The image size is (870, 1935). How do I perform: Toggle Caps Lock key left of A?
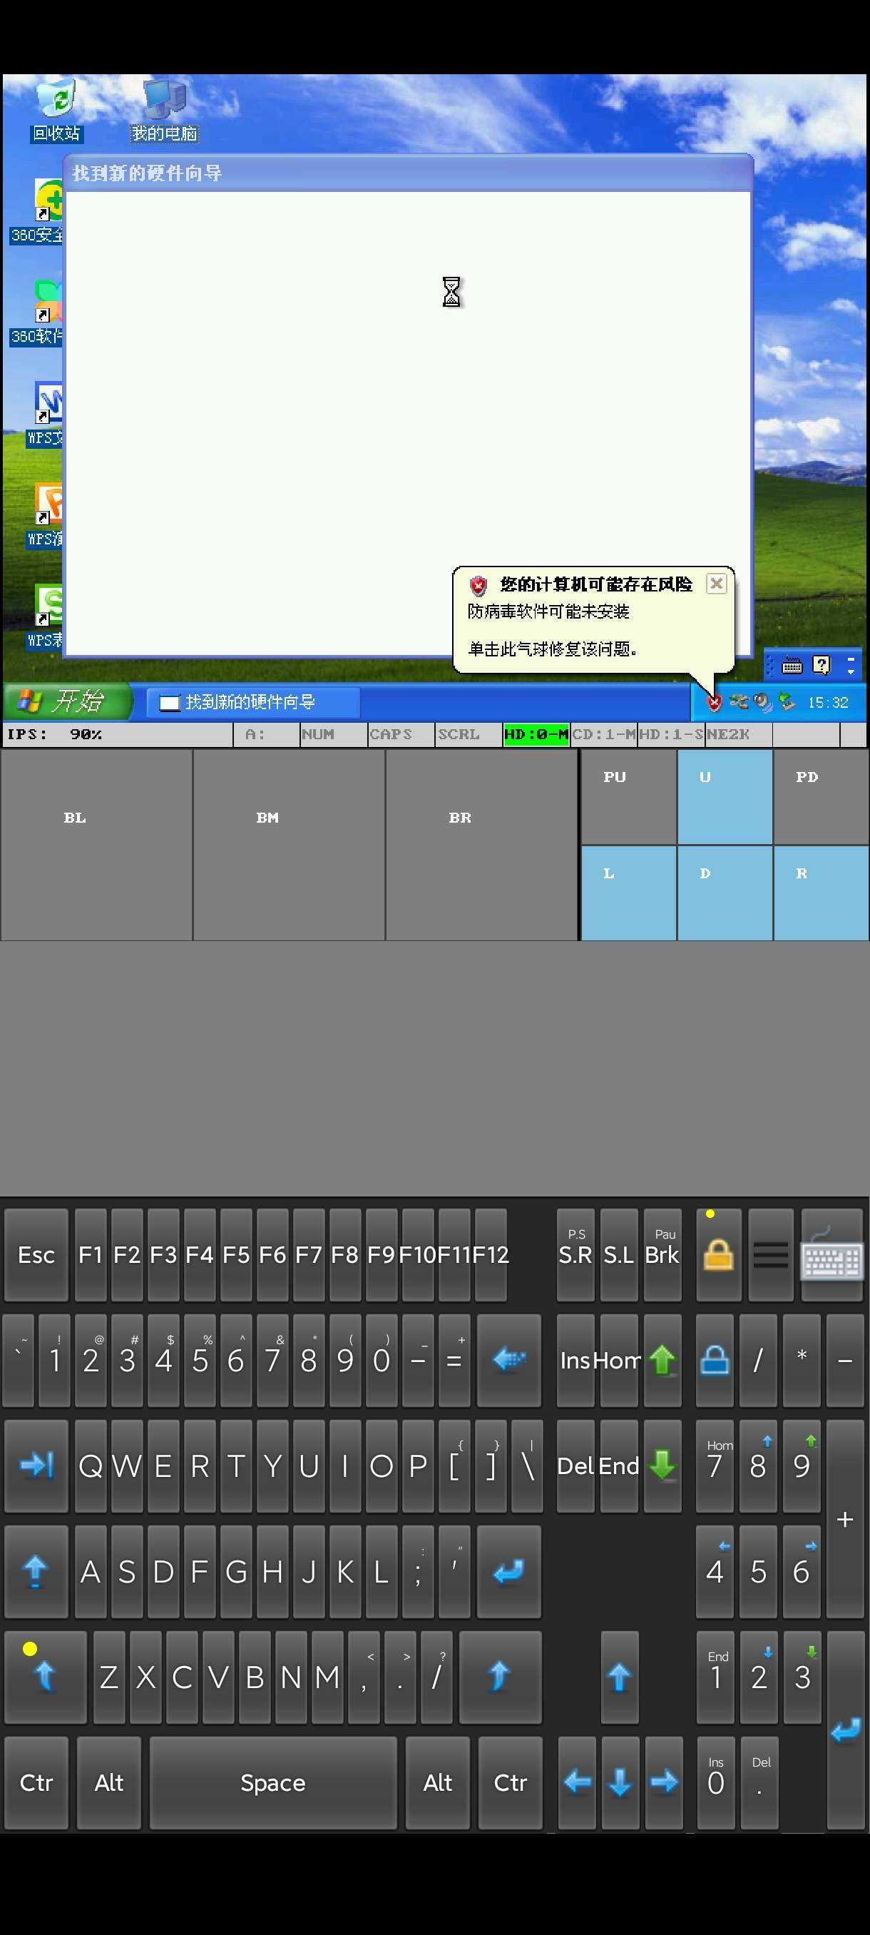coord(35,1570)
